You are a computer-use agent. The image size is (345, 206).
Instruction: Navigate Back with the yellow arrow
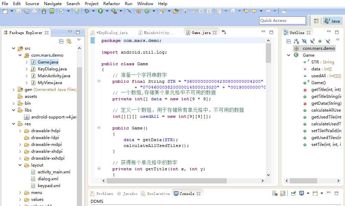pyautogui.click(x=254, y=11)
